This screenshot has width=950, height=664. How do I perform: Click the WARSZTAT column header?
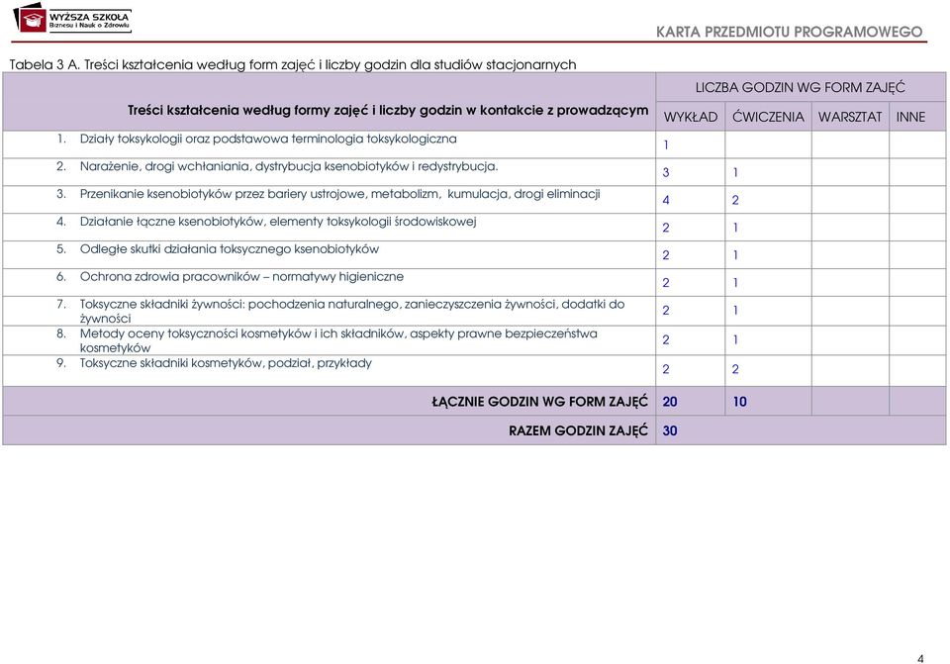pyautogui.click(x=849, y=117)
